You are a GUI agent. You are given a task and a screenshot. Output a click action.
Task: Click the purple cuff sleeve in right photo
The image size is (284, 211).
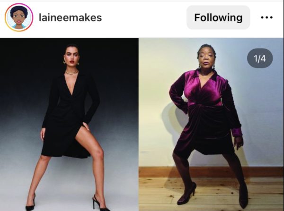coord(237,132)
